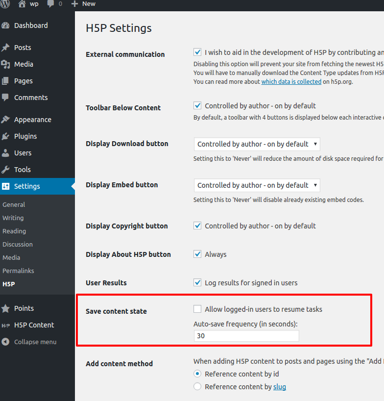Image resolution: width=384 pixels, height=401 pixels.
Task: Click the Appearance brush icon
Action: (x=5, y=120)
